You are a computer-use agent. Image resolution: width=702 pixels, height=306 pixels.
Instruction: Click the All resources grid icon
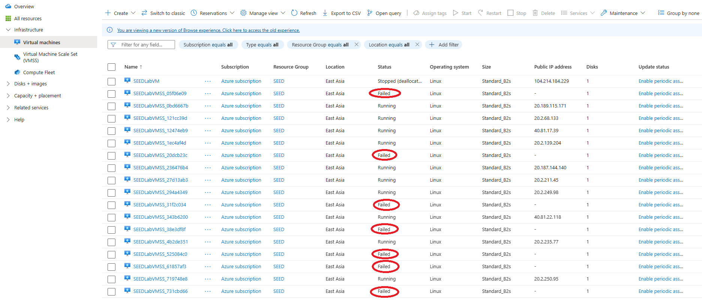click(x=8, y=18)
